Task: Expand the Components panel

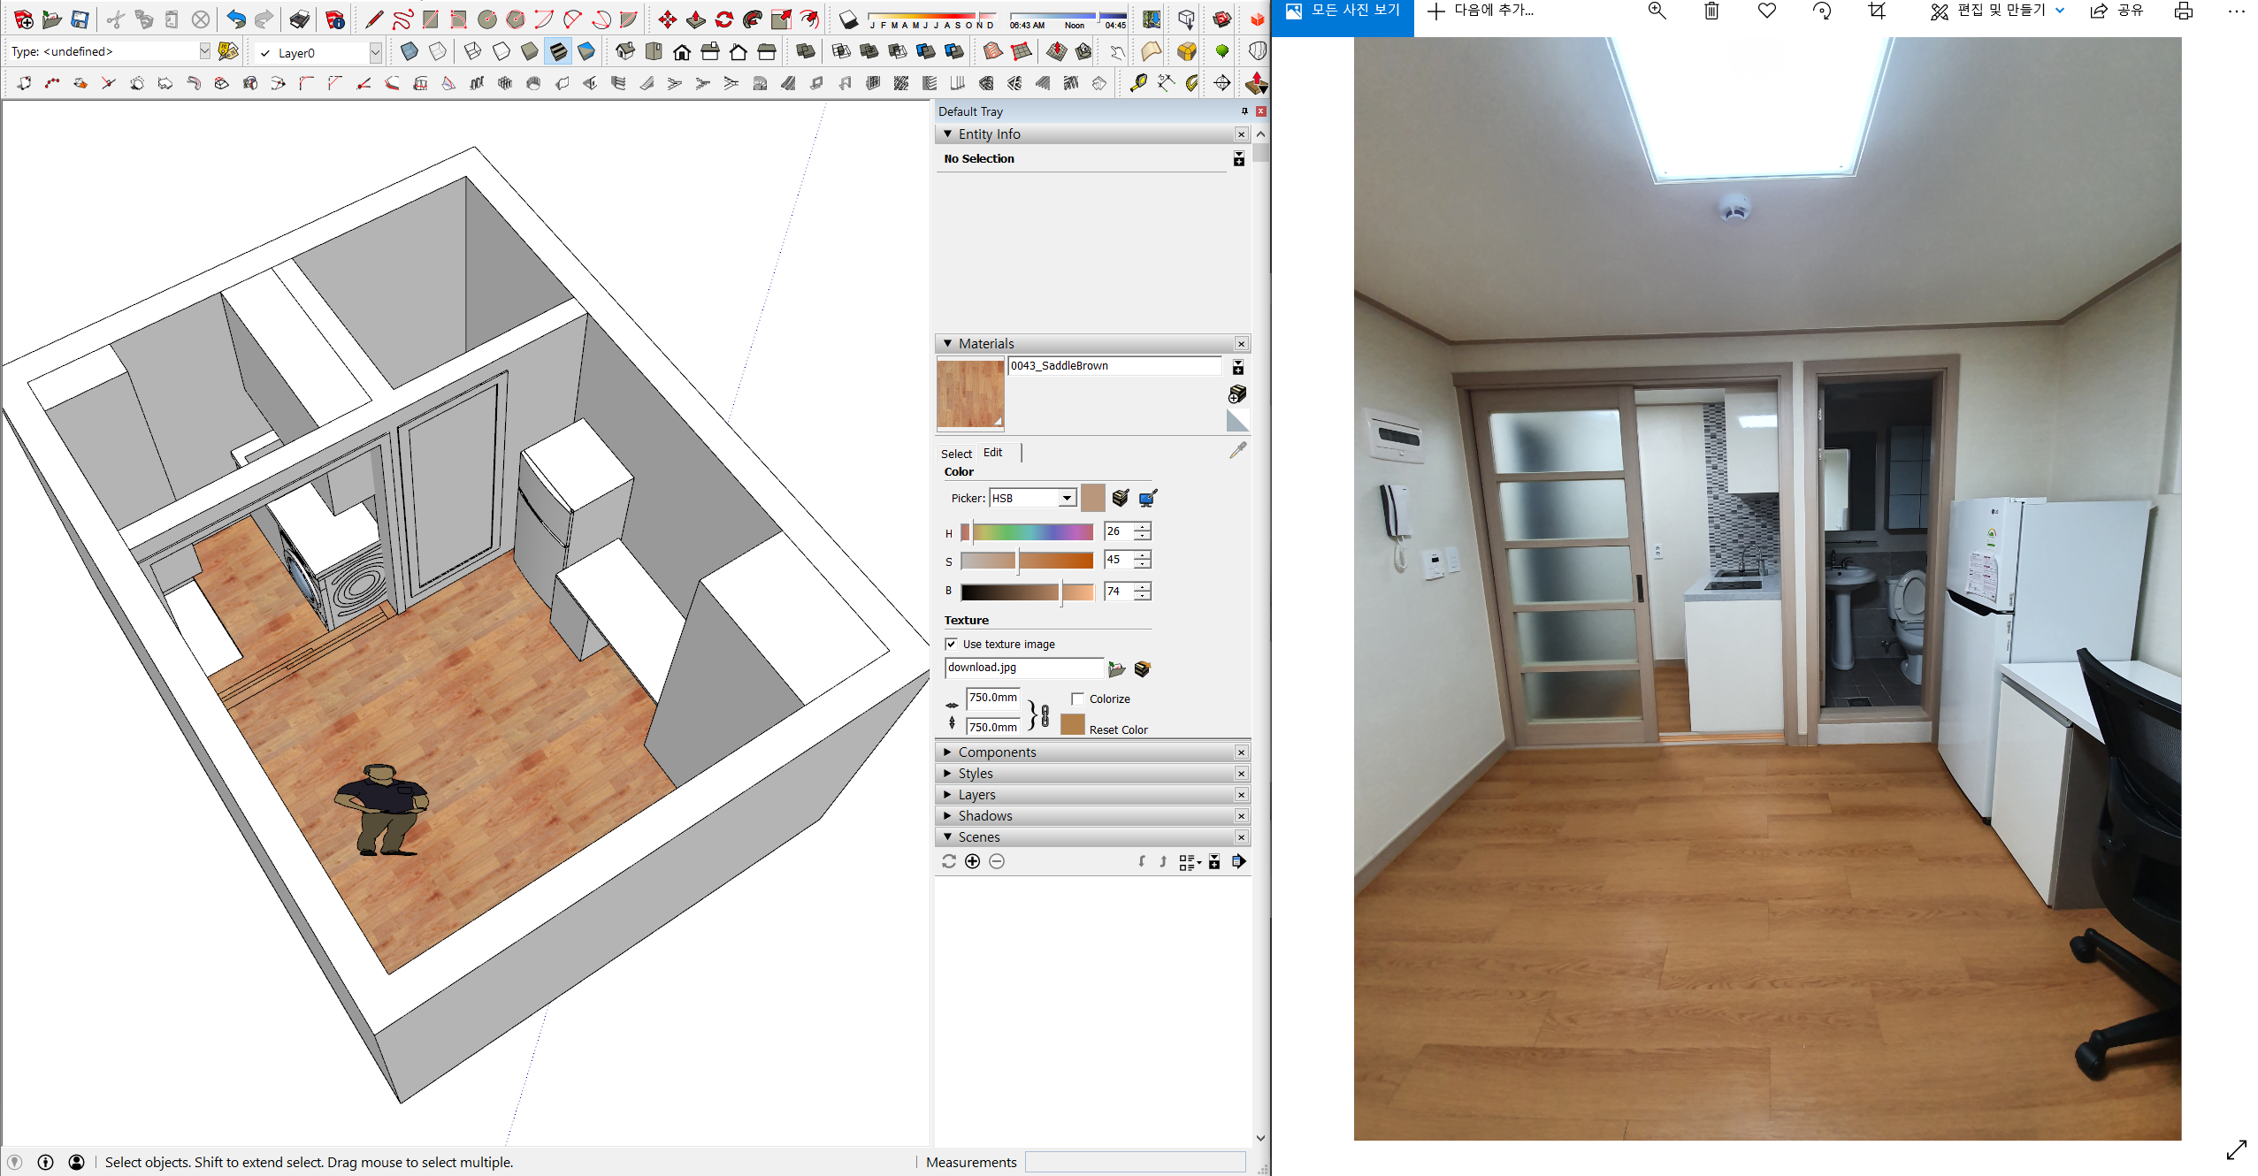Action: pos(996,752)
